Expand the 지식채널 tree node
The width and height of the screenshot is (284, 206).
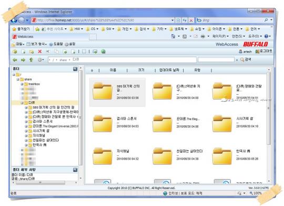click(26, 135)
